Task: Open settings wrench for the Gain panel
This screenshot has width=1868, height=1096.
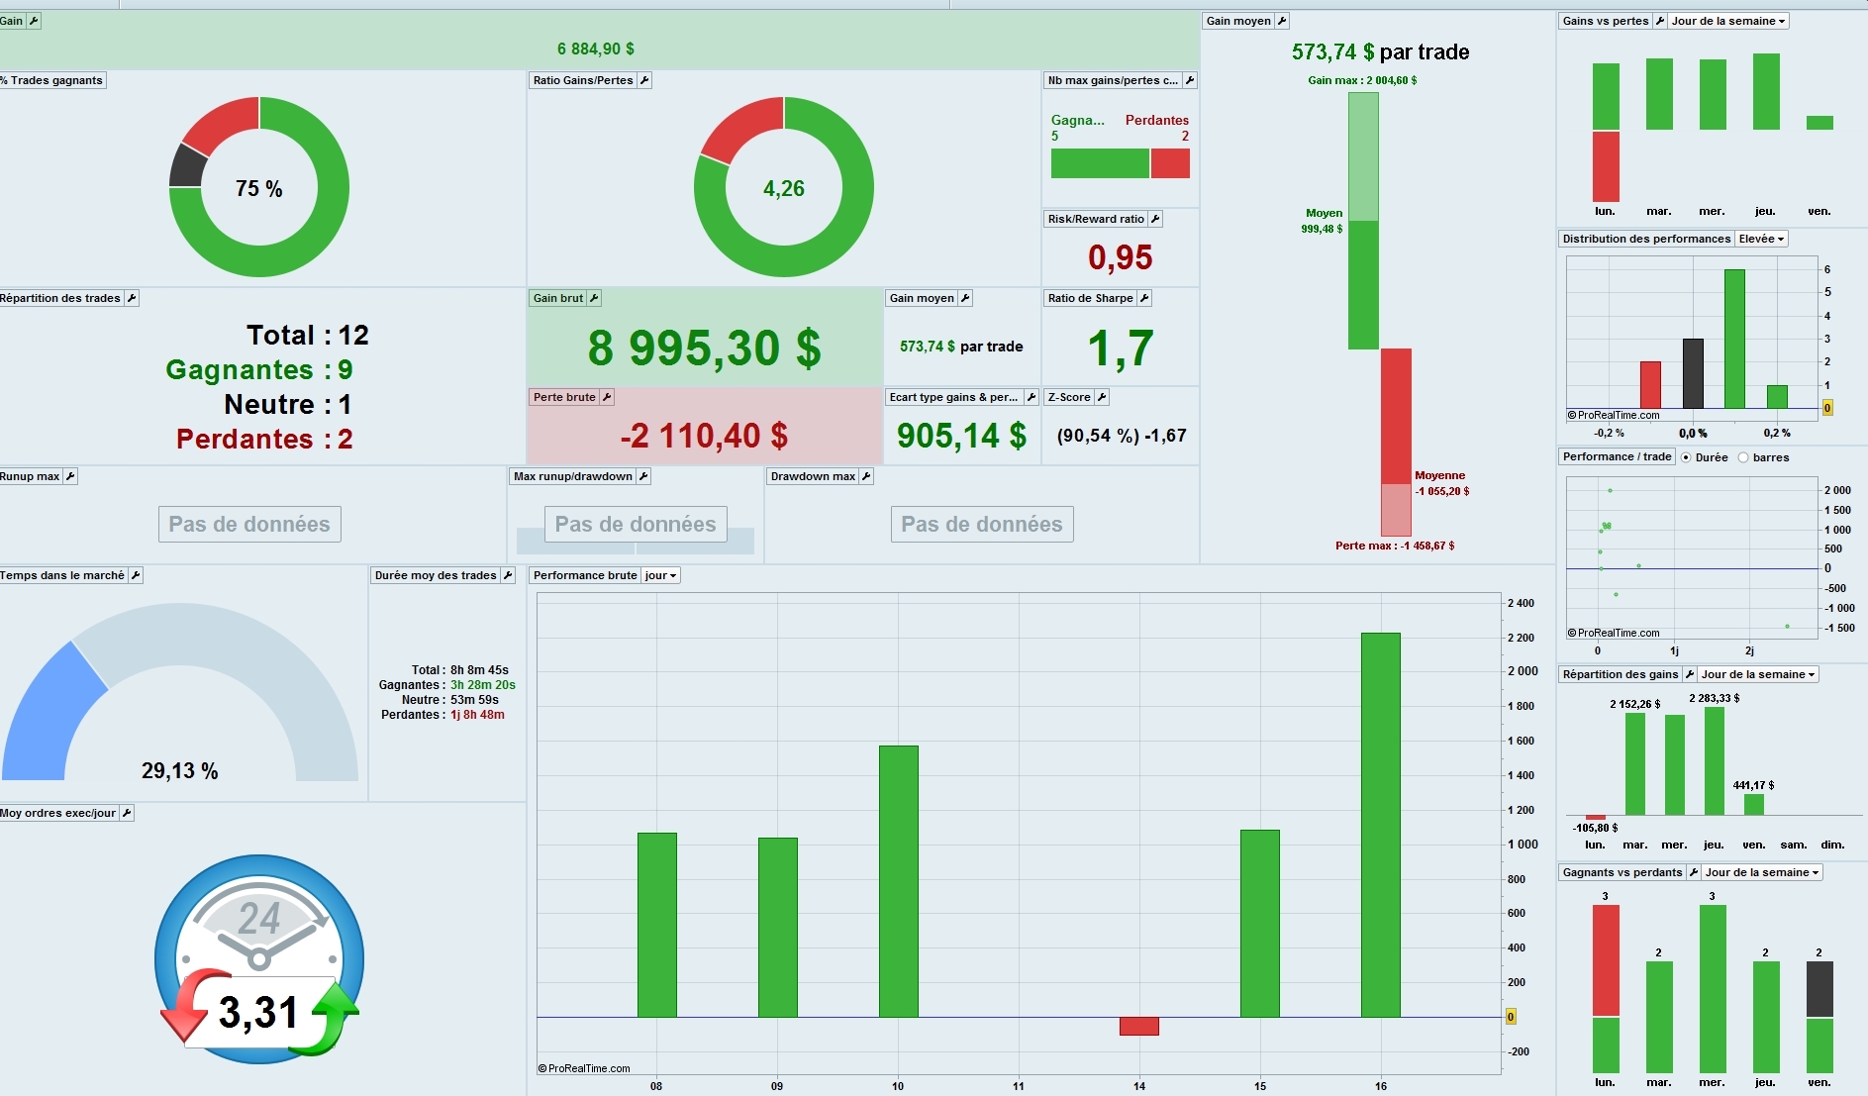Action: tap(34, 21)
